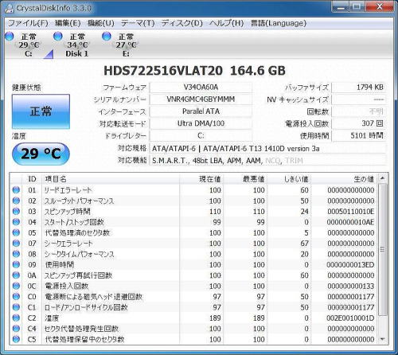Click the 対応規格 ATA/ATAPI-6 field
This screenshot has width=398, height=355.
coord(267,149)
